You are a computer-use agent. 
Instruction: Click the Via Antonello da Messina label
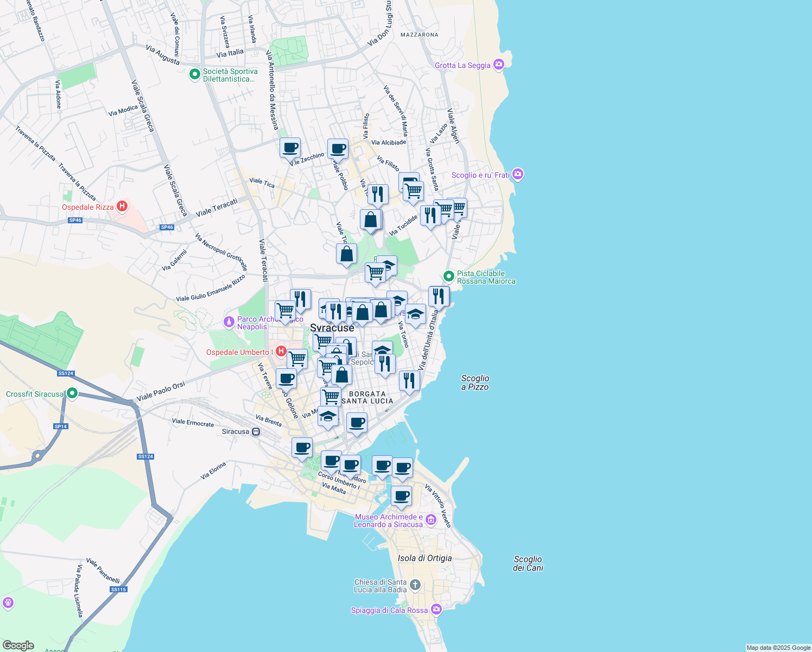click(272, 90)
